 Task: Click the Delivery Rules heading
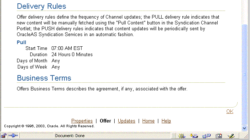pos(41,6)
